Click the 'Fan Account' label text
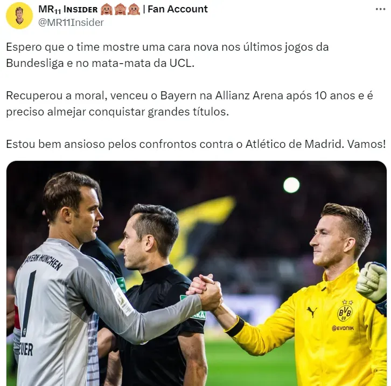Screen dimensions: 391x386 (x=178, y=9)
